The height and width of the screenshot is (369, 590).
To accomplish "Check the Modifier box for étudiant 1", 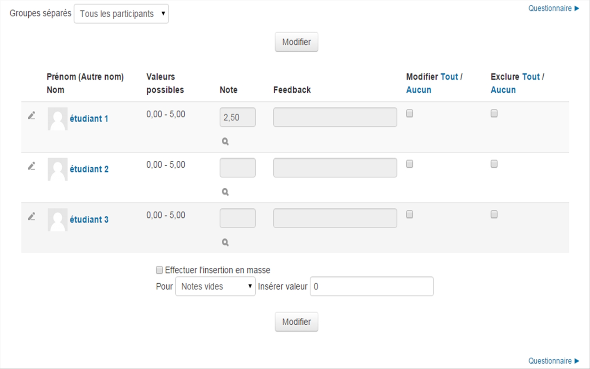I will [409, 114].
